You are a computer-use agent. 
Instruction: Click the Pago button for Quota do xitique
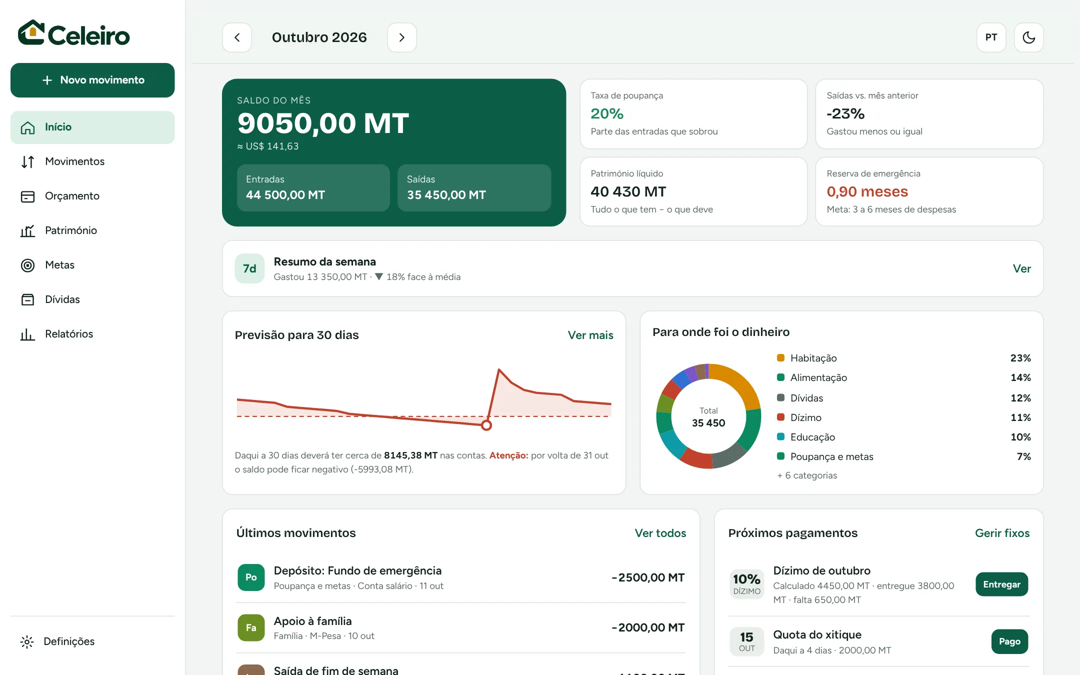tap(1009, 641)
